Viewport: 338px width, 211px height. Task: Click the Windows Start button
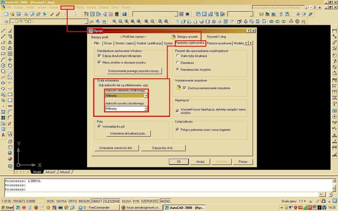tap(7, 208)
